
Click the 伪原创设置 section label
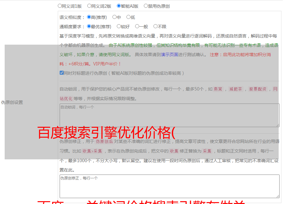click(12, 102)
